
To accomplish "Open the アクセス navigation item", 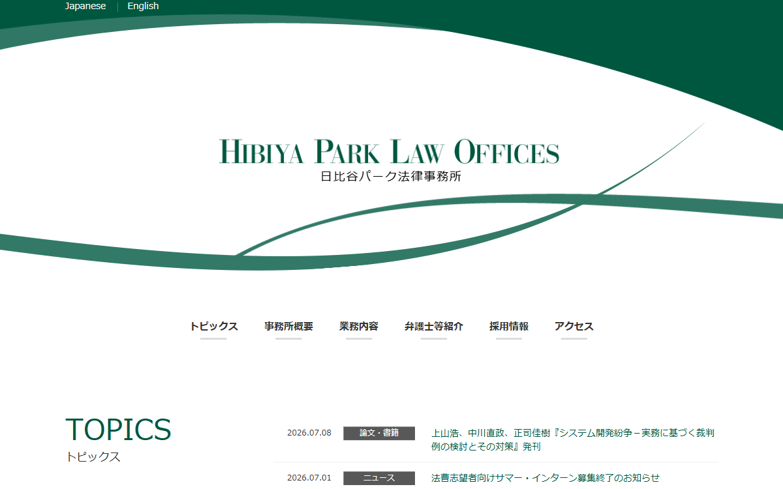I will 574,327.
